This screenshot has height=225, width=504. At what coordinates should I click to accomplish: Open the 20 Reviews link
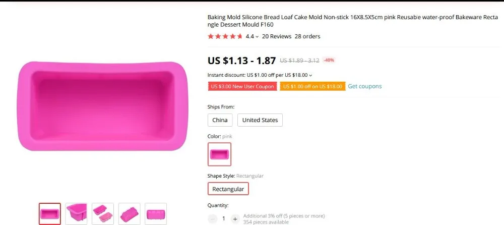click(277, 36)
